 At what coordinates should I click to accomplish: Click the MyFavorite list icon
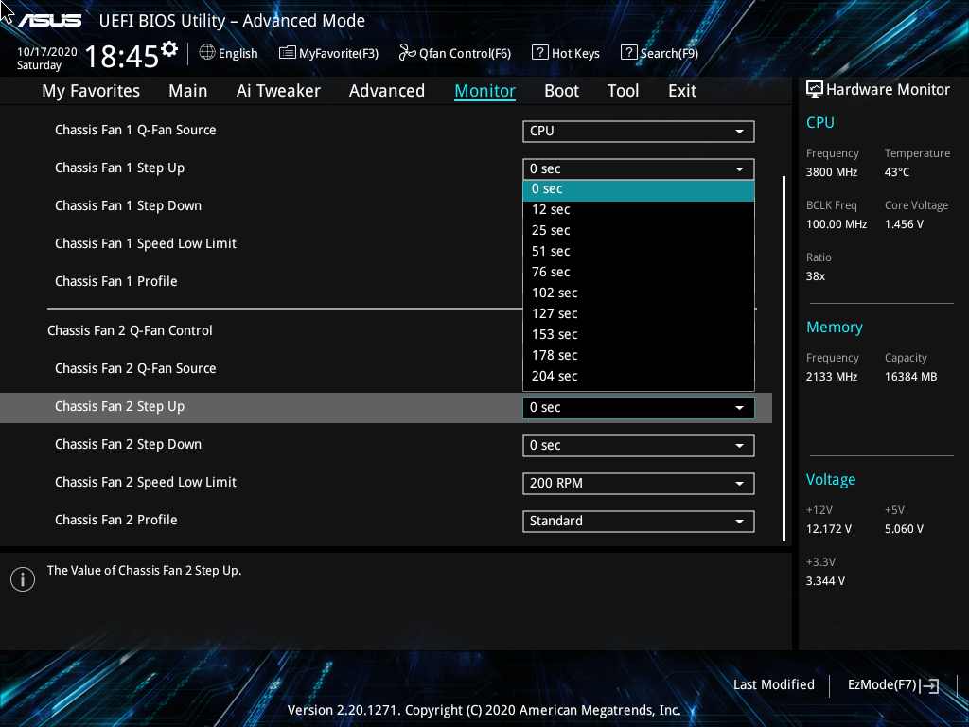coord(288,53)
